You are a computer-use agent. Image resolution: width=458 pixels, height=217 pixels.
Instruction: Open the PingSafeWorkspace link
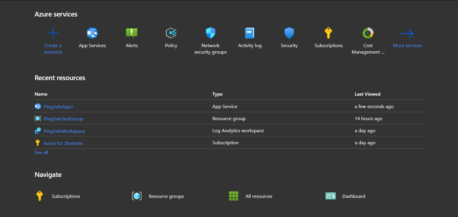pyautogui.click(x=64, y=131)
